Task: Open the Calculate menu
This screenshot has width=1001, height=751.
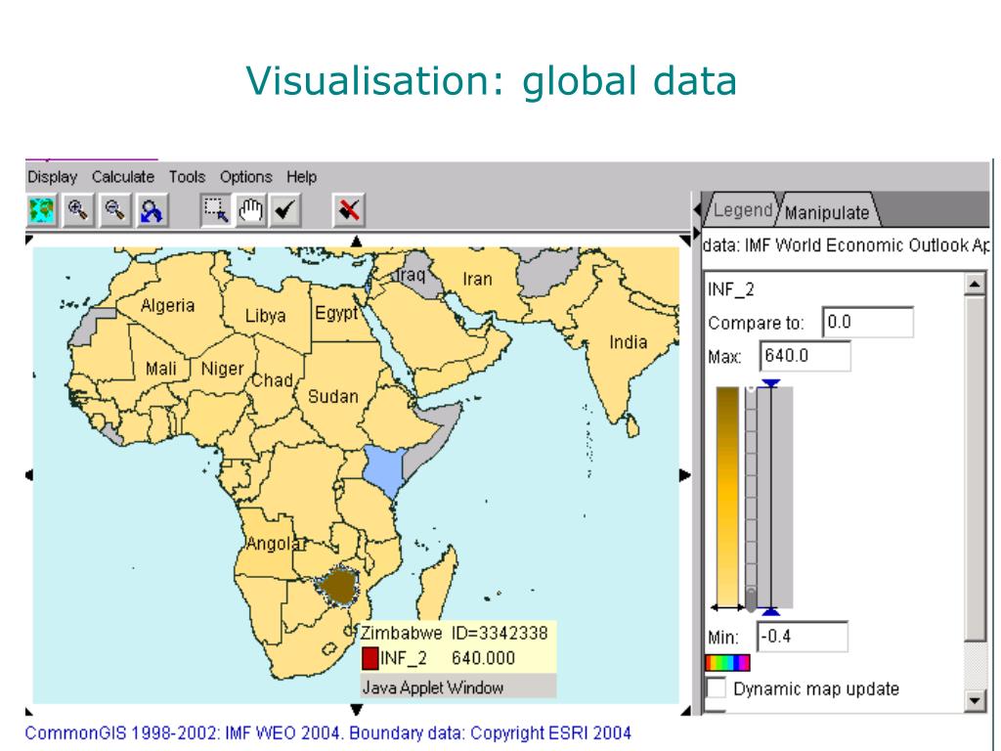Action: (x=123, y=177)
